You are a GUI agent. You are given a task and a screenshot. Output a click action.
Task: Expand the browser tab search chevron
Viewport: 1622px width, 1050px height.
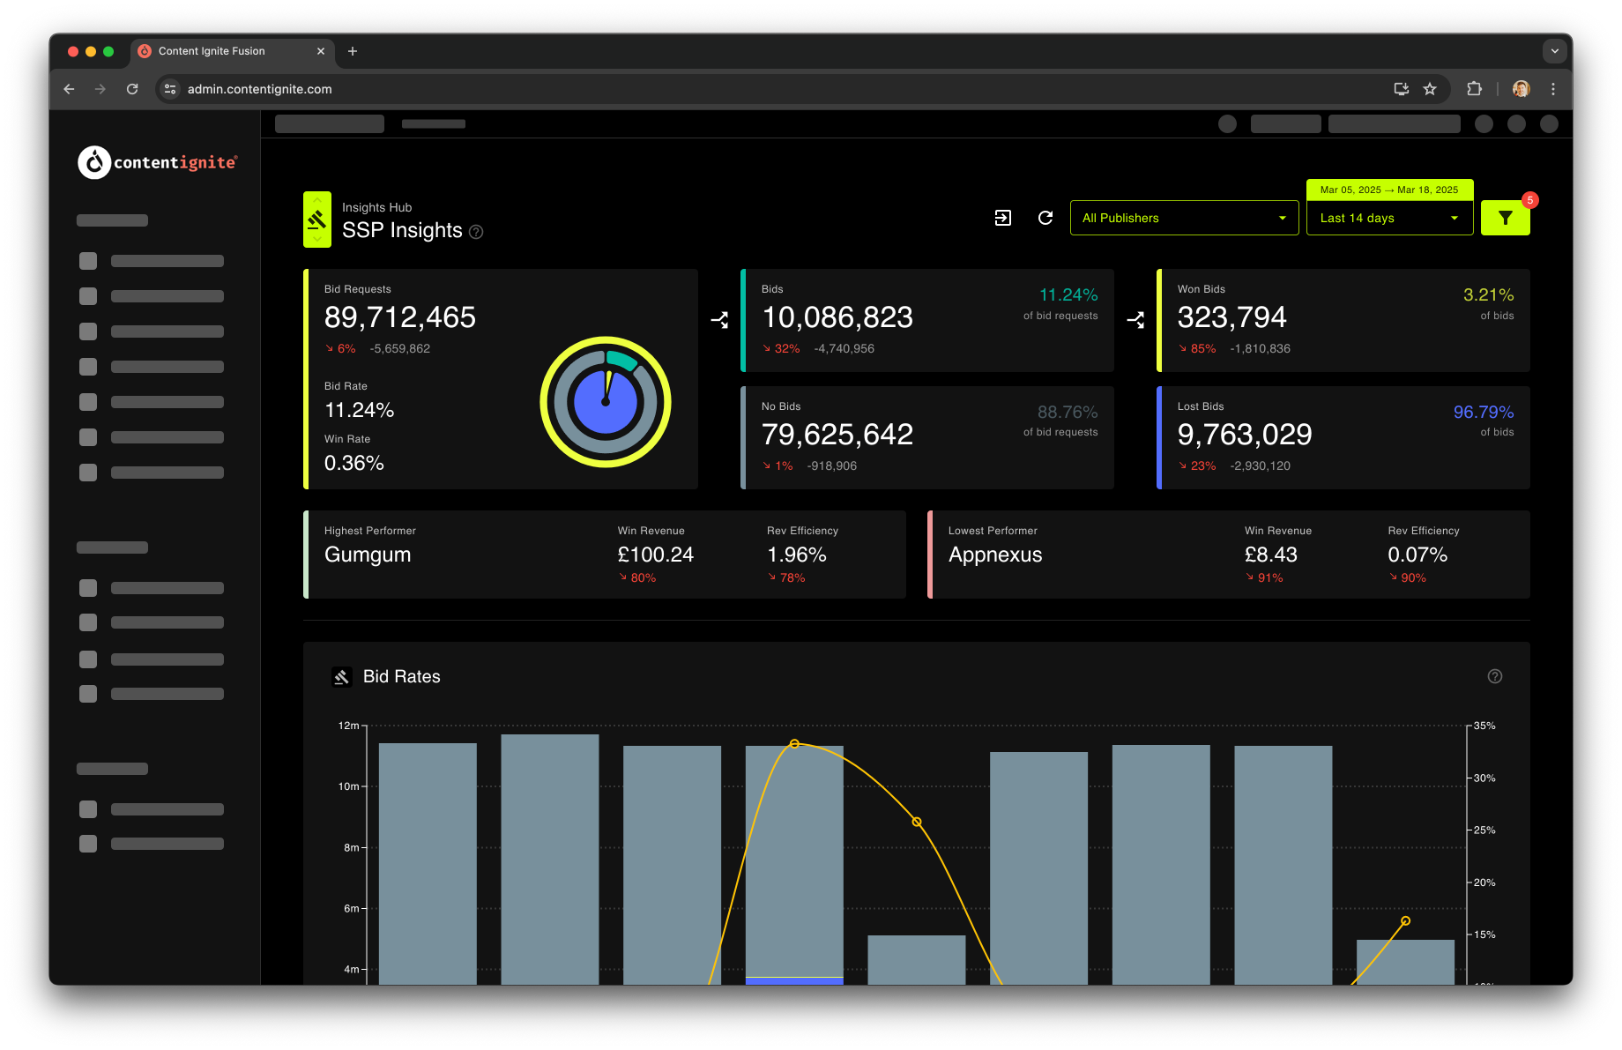tap(1554, 51)
